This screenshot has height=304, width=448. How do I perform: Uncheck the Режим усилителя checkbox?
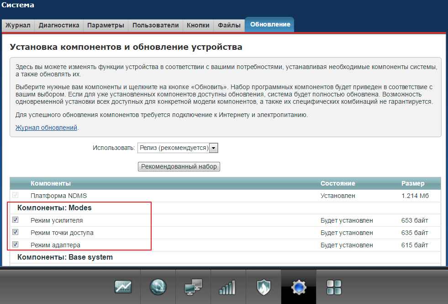(x=16, y=220)
